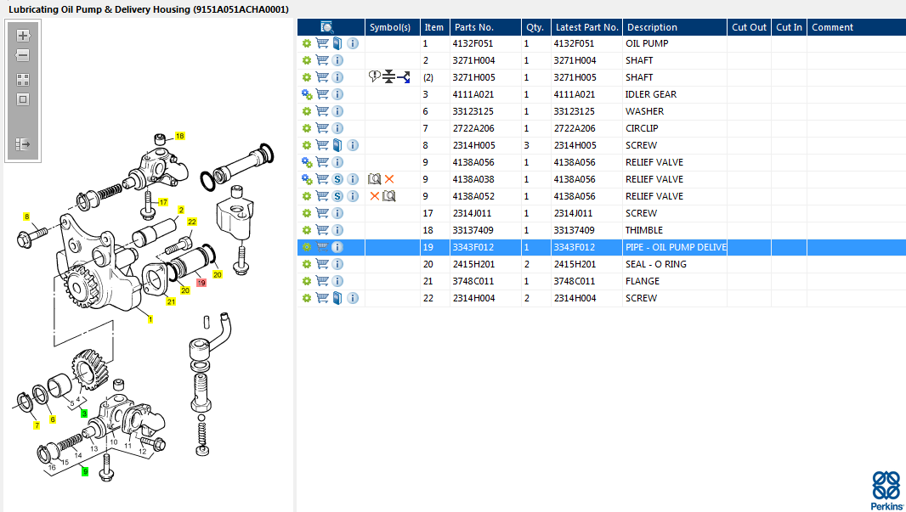Click the S supersession icon for 4138A038
The width and height of the screenshot is (906, 512).
(x=337, y=179)
